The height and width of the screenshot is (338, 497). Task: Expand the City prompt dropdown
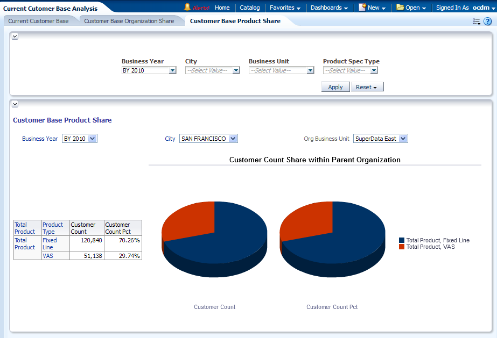pos(236,70)
